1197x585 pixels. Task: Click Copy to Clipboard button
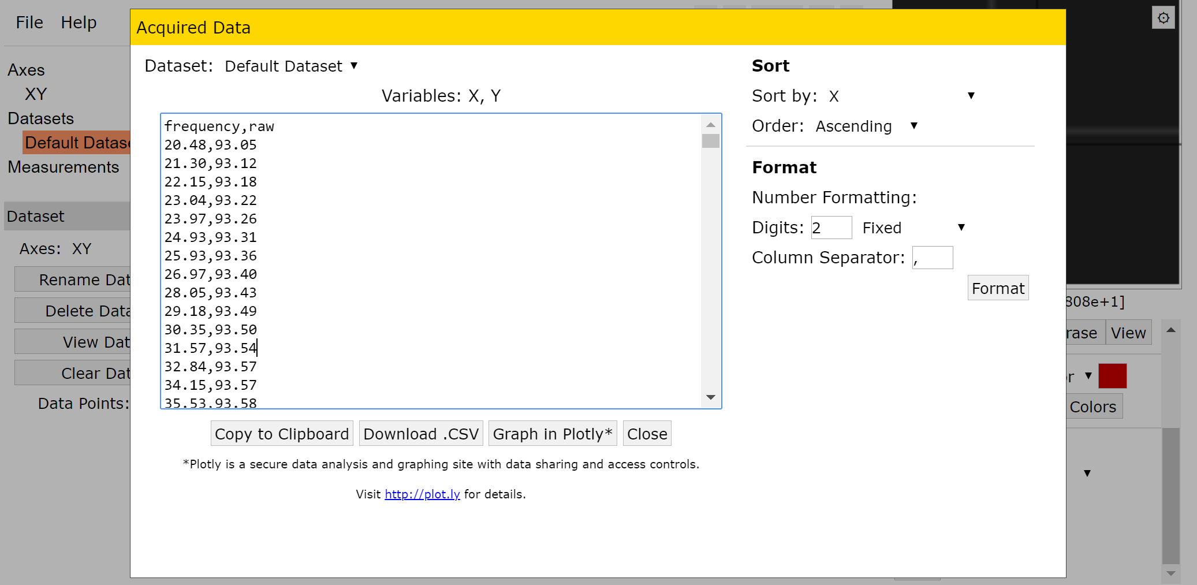coord(282,434)
